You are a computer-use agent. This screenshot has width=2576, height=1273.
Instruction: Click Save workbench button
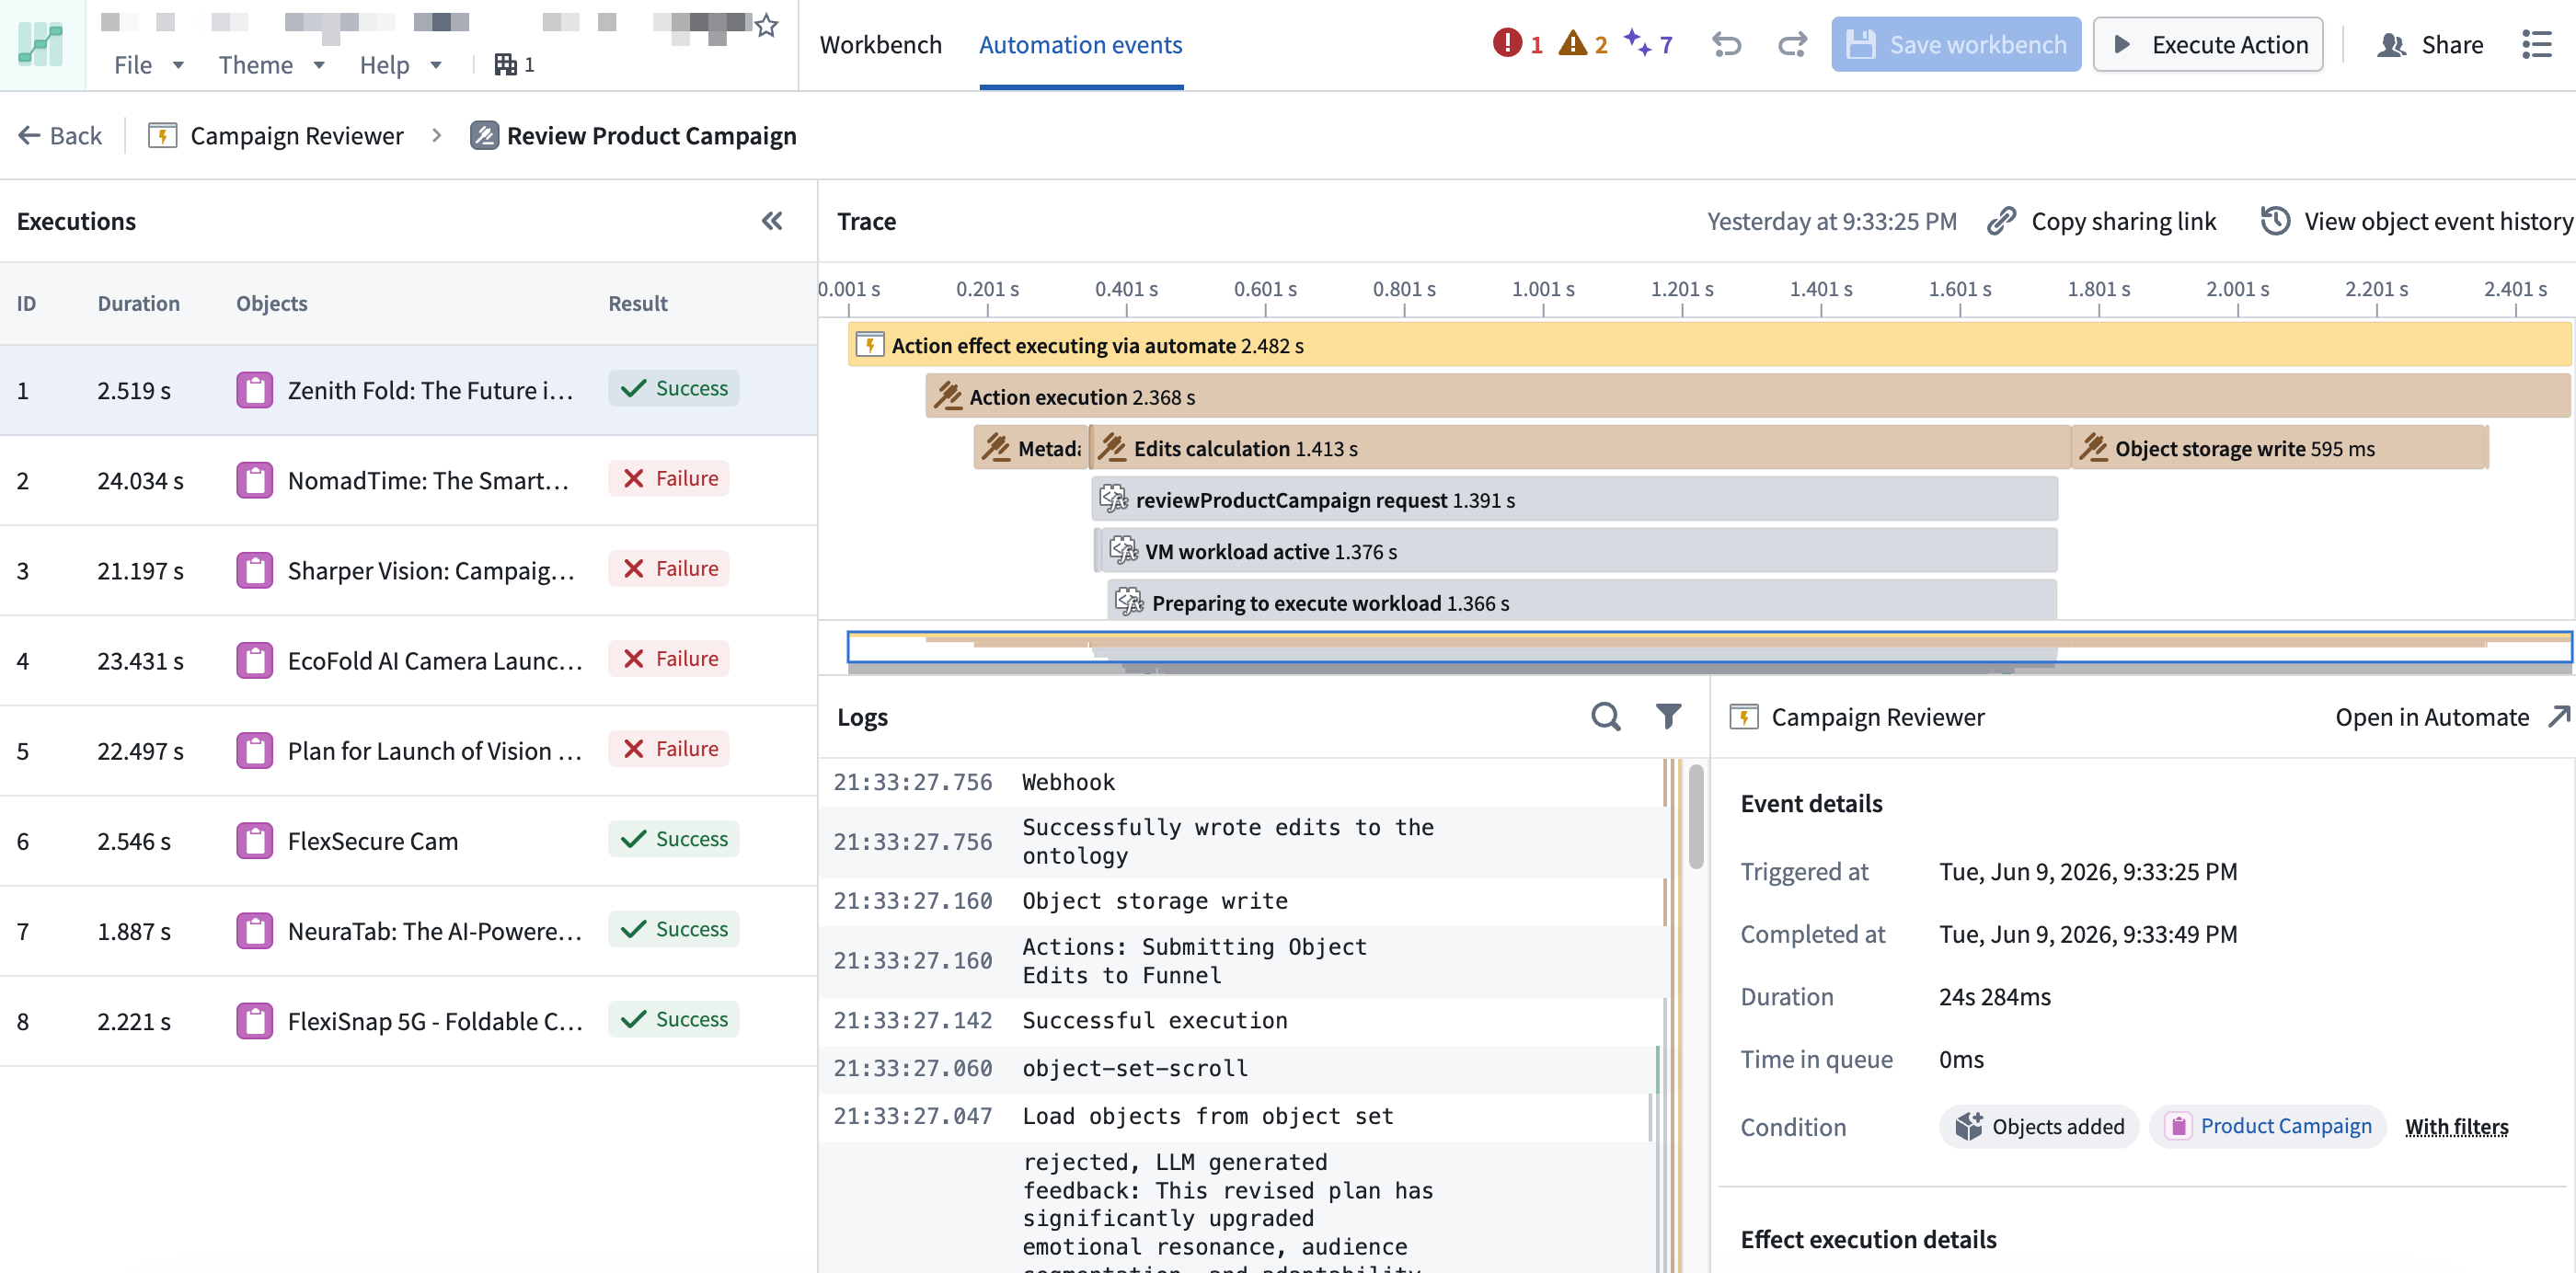tap(1955, 44)
